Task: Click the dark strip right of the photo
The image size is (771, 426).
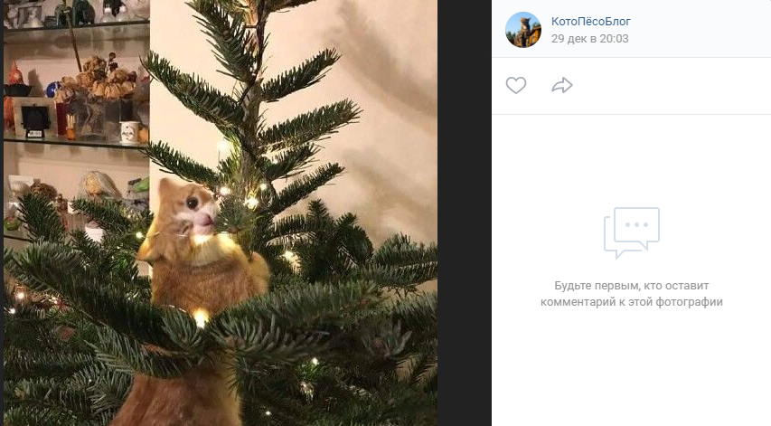Action: point(465,213)
